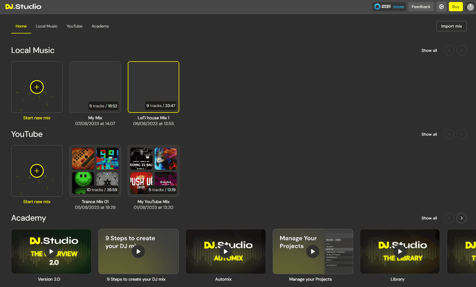Switch to the Local Music tab
The image size is (476, 287).
46,26
